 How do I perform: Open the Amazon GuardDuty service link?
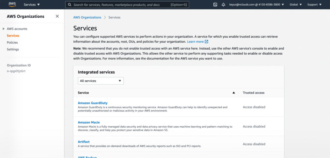[92, 103]
